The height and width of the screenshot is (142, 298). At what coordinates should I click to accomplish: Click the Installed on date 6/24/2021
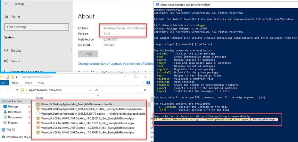point(110,39)
